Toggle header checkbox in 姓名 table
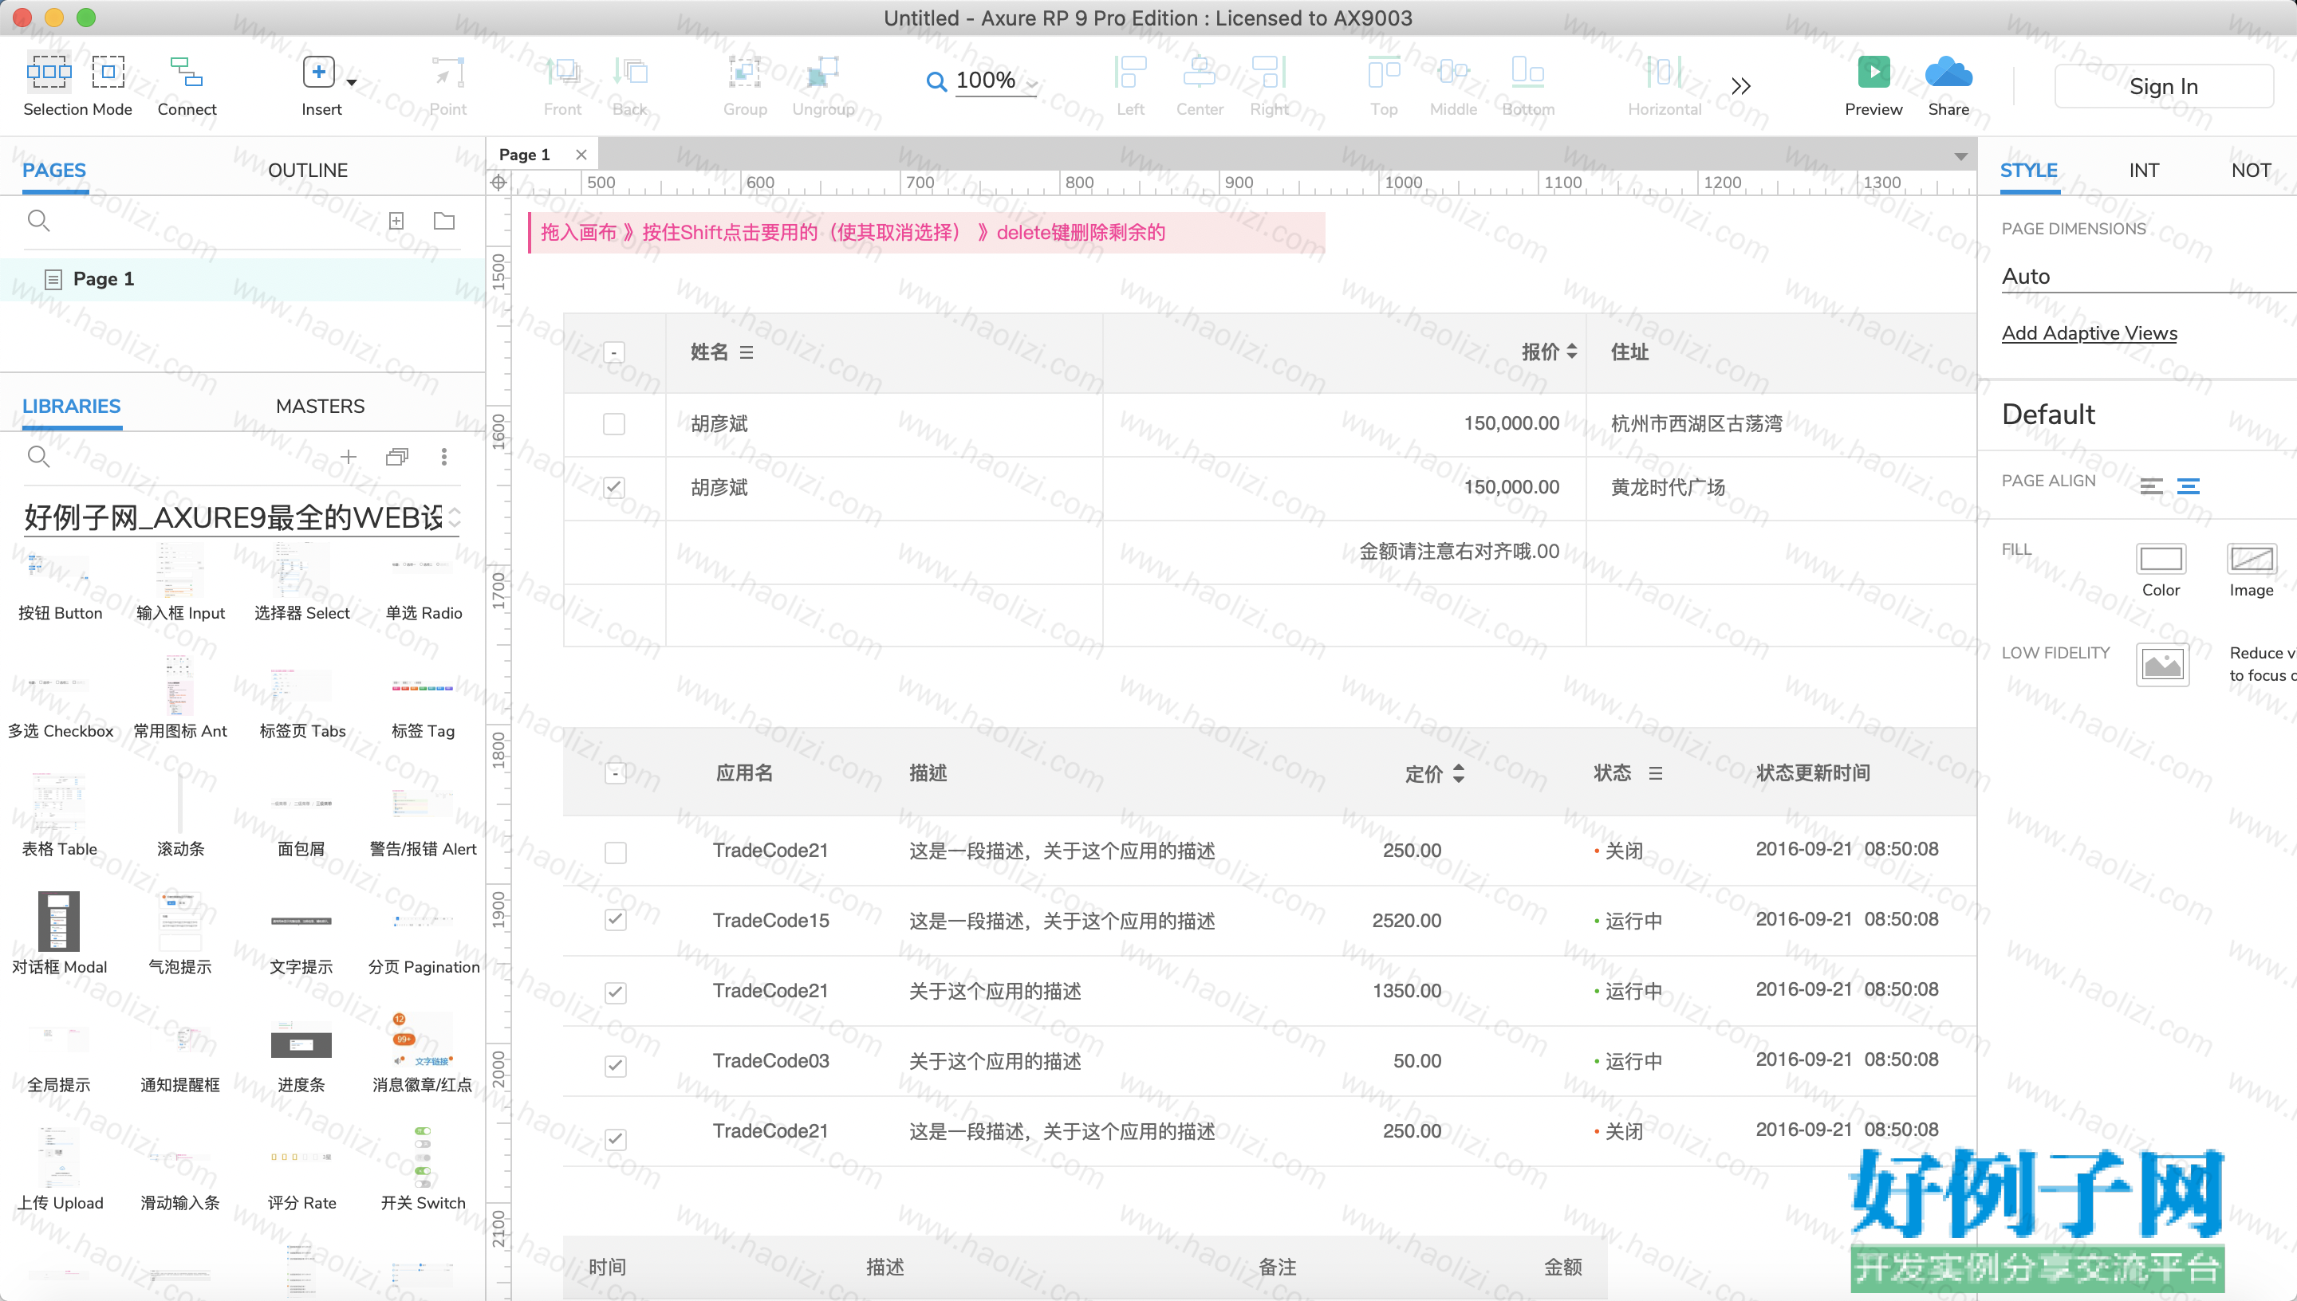This screenshot has height=1301, width=2297. [614, 352]
